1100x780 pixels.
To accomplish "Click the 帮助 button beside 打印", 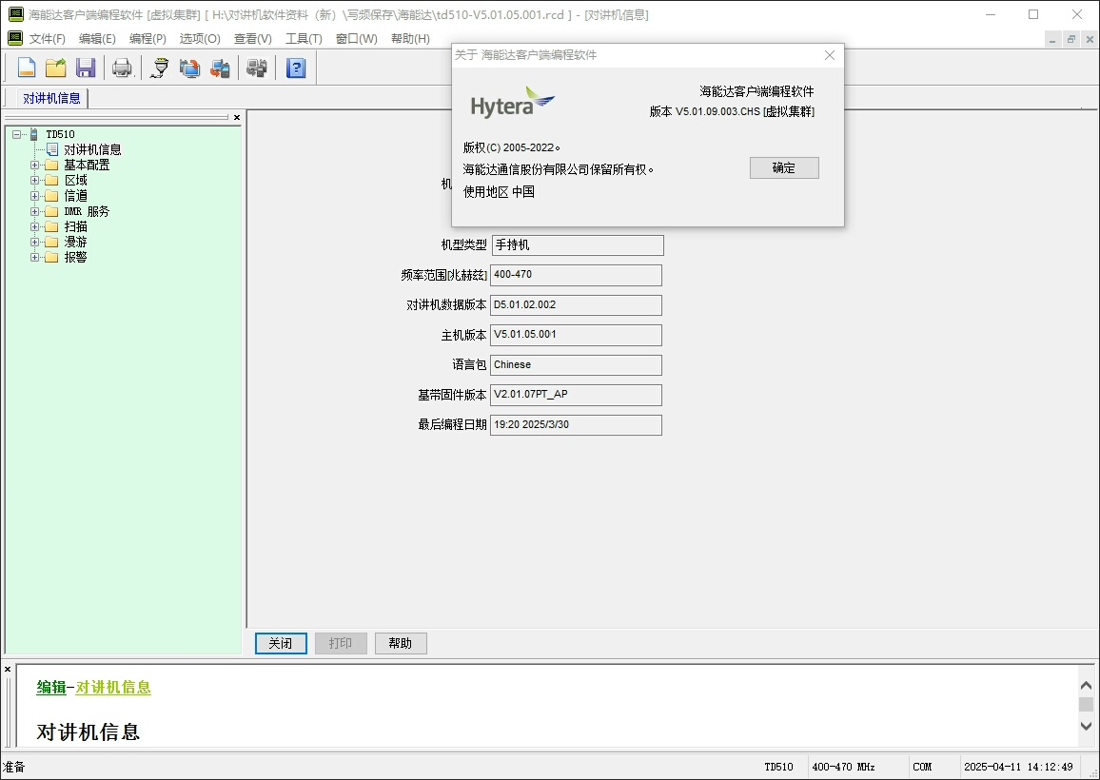I will tap(401, 644).
